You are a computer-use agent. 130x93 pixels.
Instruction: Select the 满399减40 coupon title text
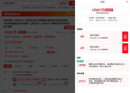[x=95, y=35]
